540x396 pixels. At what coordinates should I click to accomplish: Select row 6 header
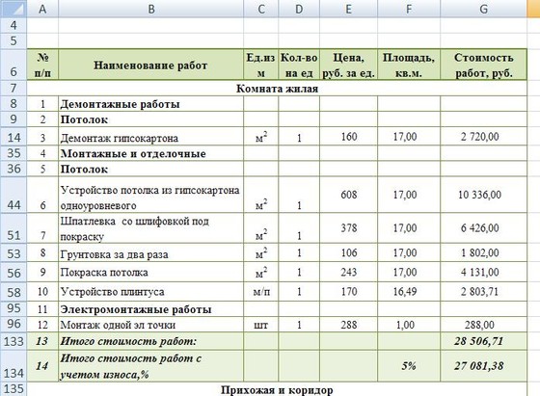coord(13,65)
